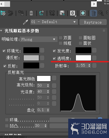This screenshot has width=109, height=138.
Task: Enable the 线框 checkbox
Action: pyautogui.click(x=61, y=43)
